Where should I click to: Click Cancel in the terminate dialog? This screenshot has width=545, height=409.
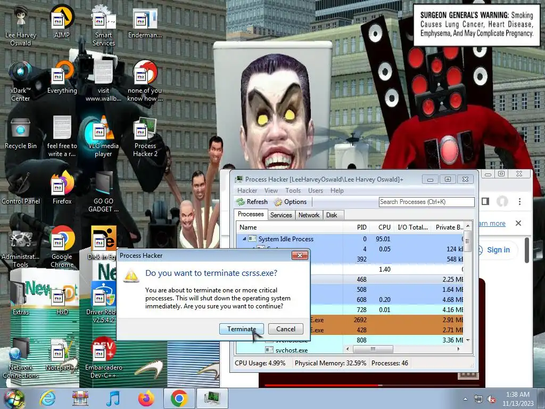click(x=286, y=329)
